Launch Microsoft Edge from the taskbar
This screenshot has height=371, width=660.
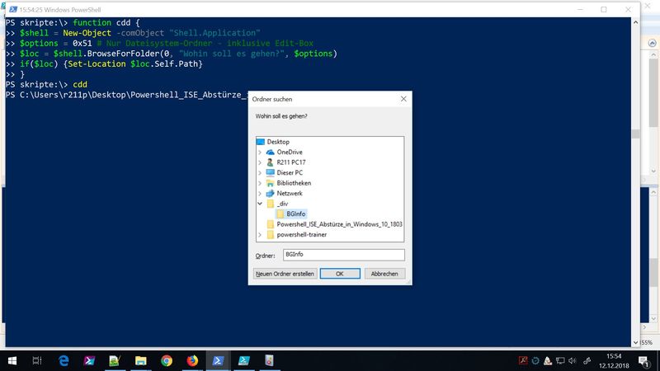(x=64, y=360)
